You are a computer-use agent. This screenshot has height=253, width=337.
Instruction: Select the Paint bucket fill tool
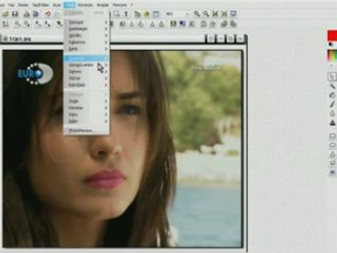point(332,95)
